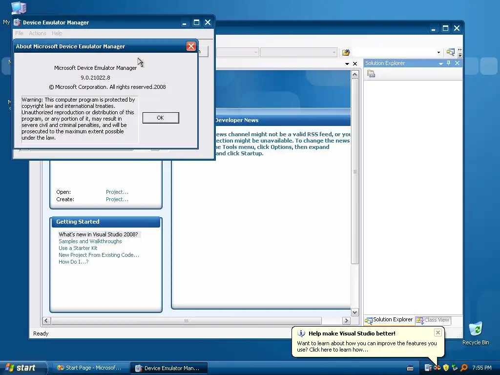500x375 pixels.
Task: Minimize the Visual Studio window
Action: pos(433,28)
